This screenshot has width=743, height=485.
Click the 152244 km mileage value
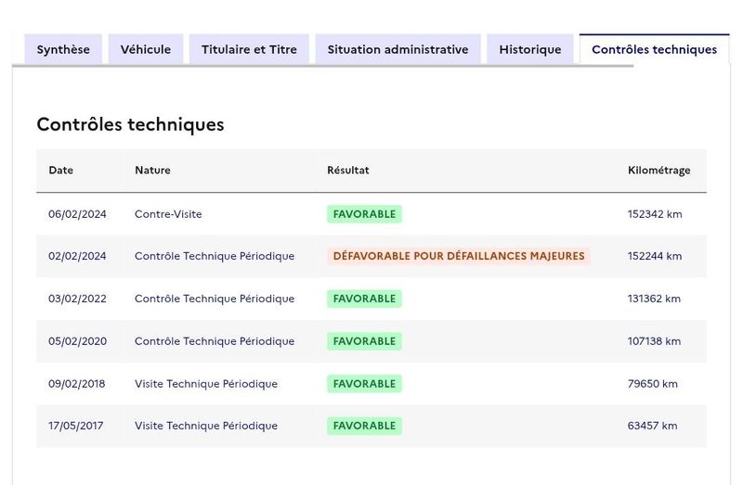click(x=655, y=256)
